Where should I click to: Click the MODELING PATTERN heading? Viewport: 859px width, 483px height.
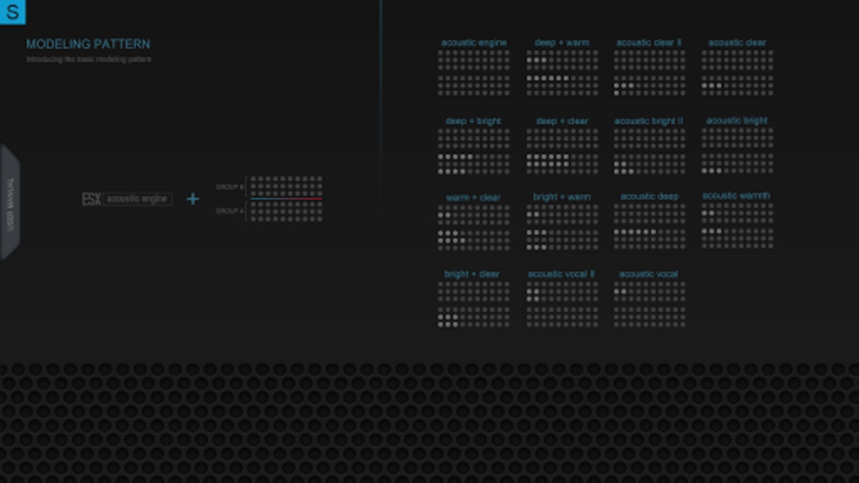pos(89,43)
